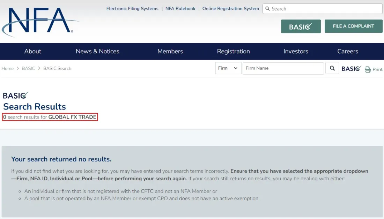Click the Print label
The height and width of the screenshot is (219, 384).
coord(377,69)
